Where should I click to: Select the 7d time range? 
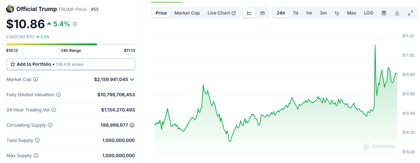pyautogui.click(x=295, y=13)
